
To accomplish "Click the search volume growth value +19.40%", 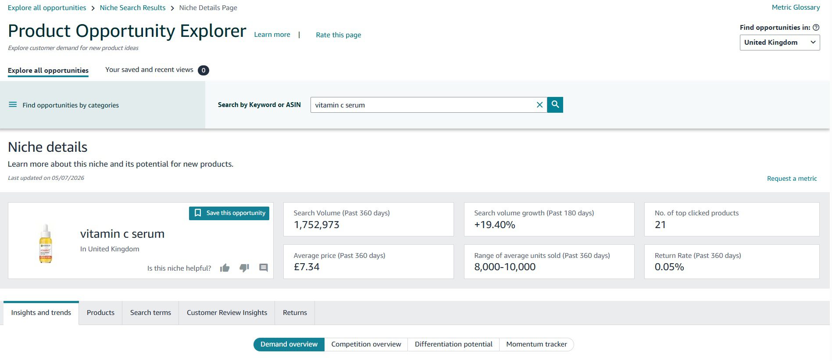I will pos(494,225).
